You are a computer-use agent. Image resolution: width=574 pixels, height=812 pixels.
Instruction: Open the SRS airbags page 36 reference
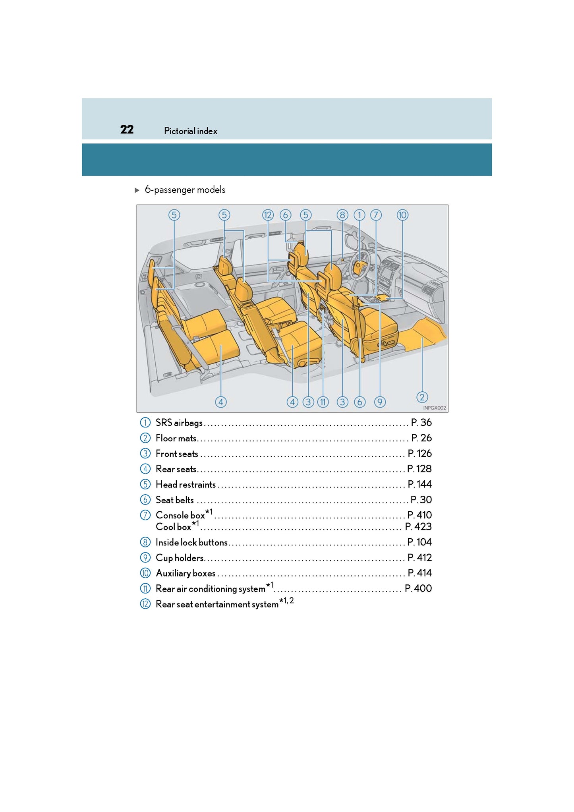421,423
